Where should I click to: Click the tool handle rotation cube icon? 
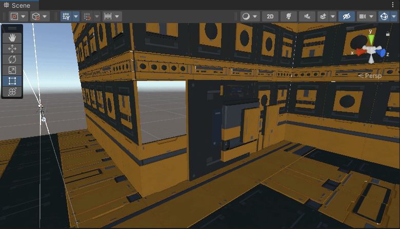click(36, 16)
